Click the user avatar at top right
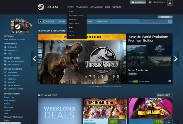The width and height of the screenshot is (183, 124). [x=170, y=3]
